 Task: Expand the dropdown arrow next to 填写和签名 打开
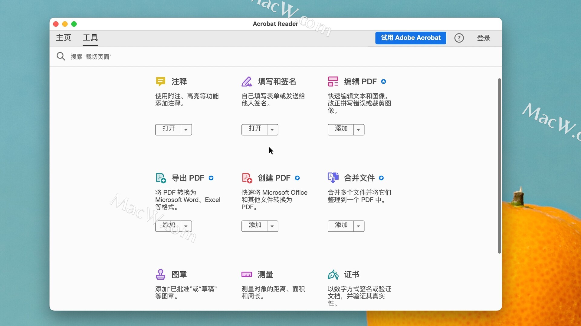272,130
